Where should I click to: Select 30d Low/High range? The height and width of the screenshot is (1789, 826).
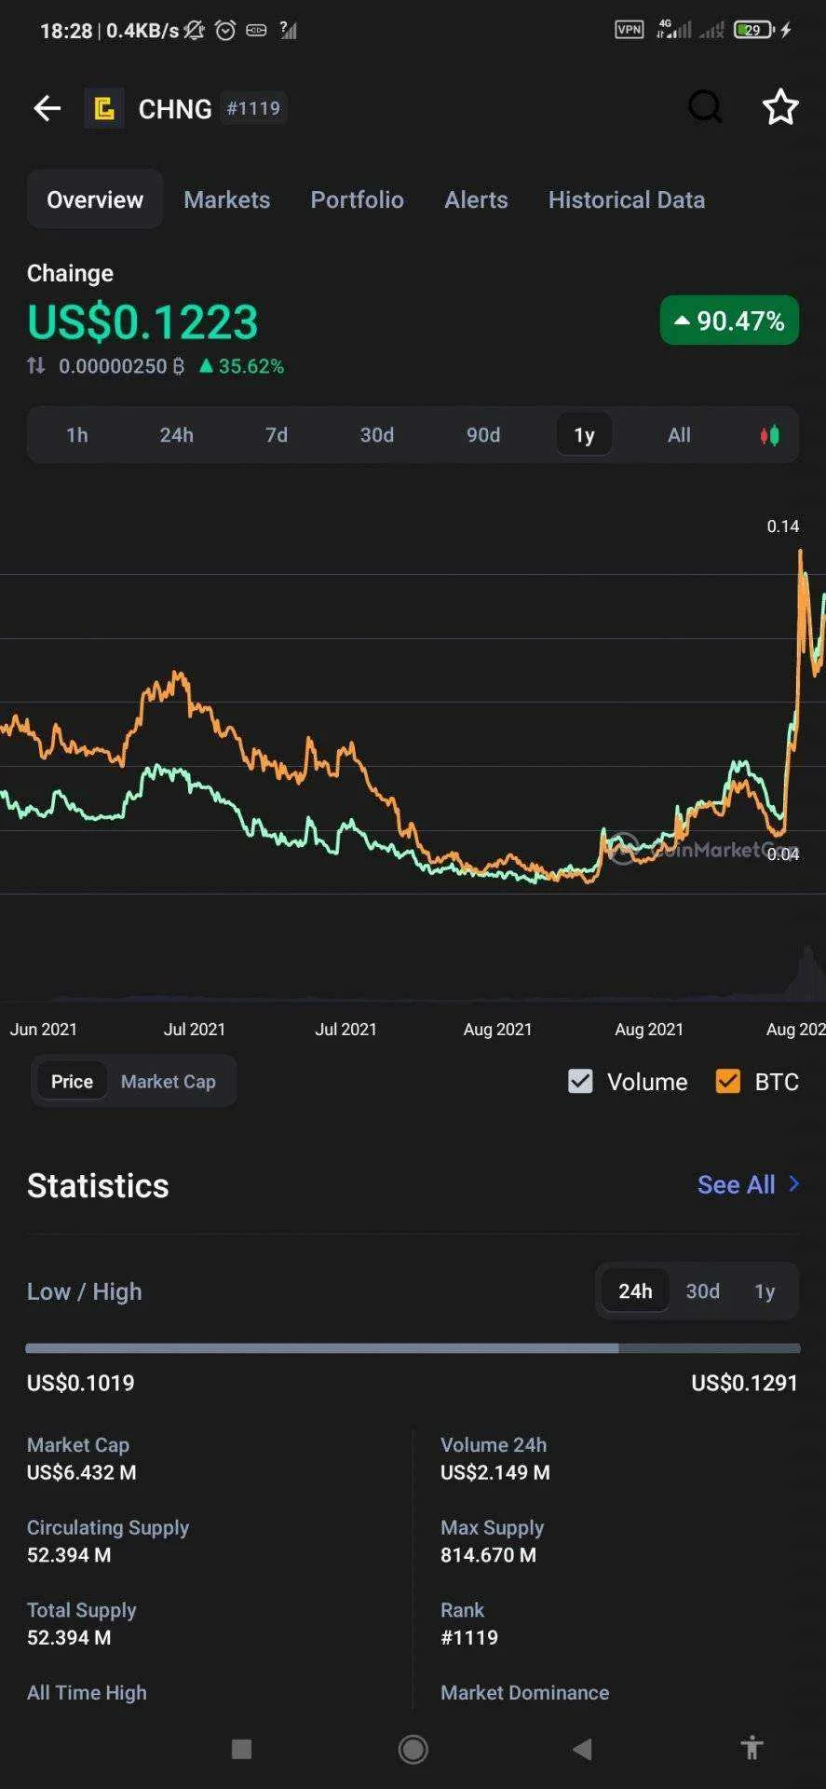[703, 1291]
